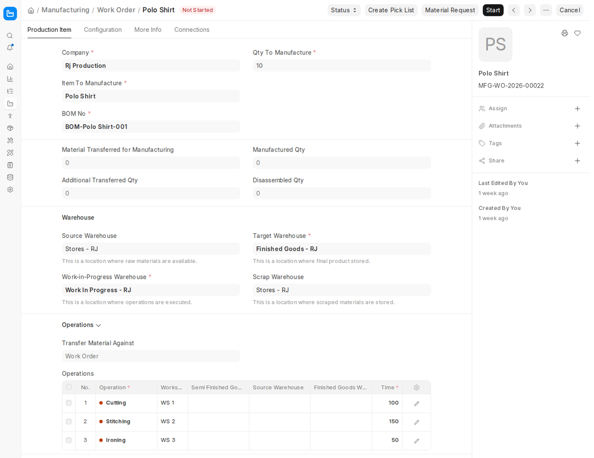Switch to More Info tab
This screenshot has height=458, width=594.
(x=148, y=30)
